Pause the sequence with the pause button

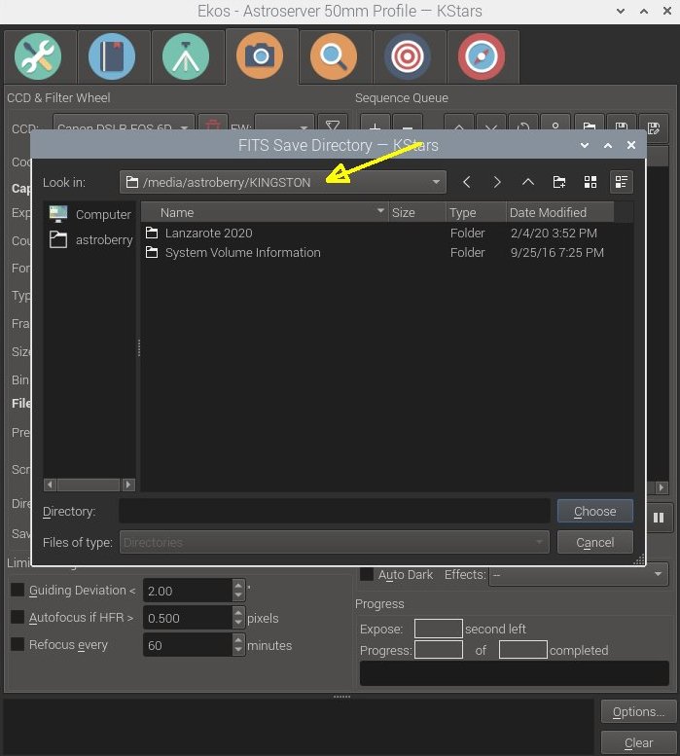[659, 518]
